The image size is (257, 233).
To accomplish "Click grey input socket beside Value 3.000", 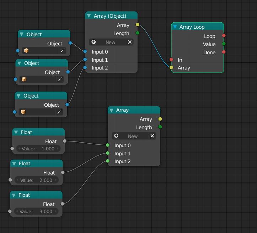I will click(x=10, y=211).
